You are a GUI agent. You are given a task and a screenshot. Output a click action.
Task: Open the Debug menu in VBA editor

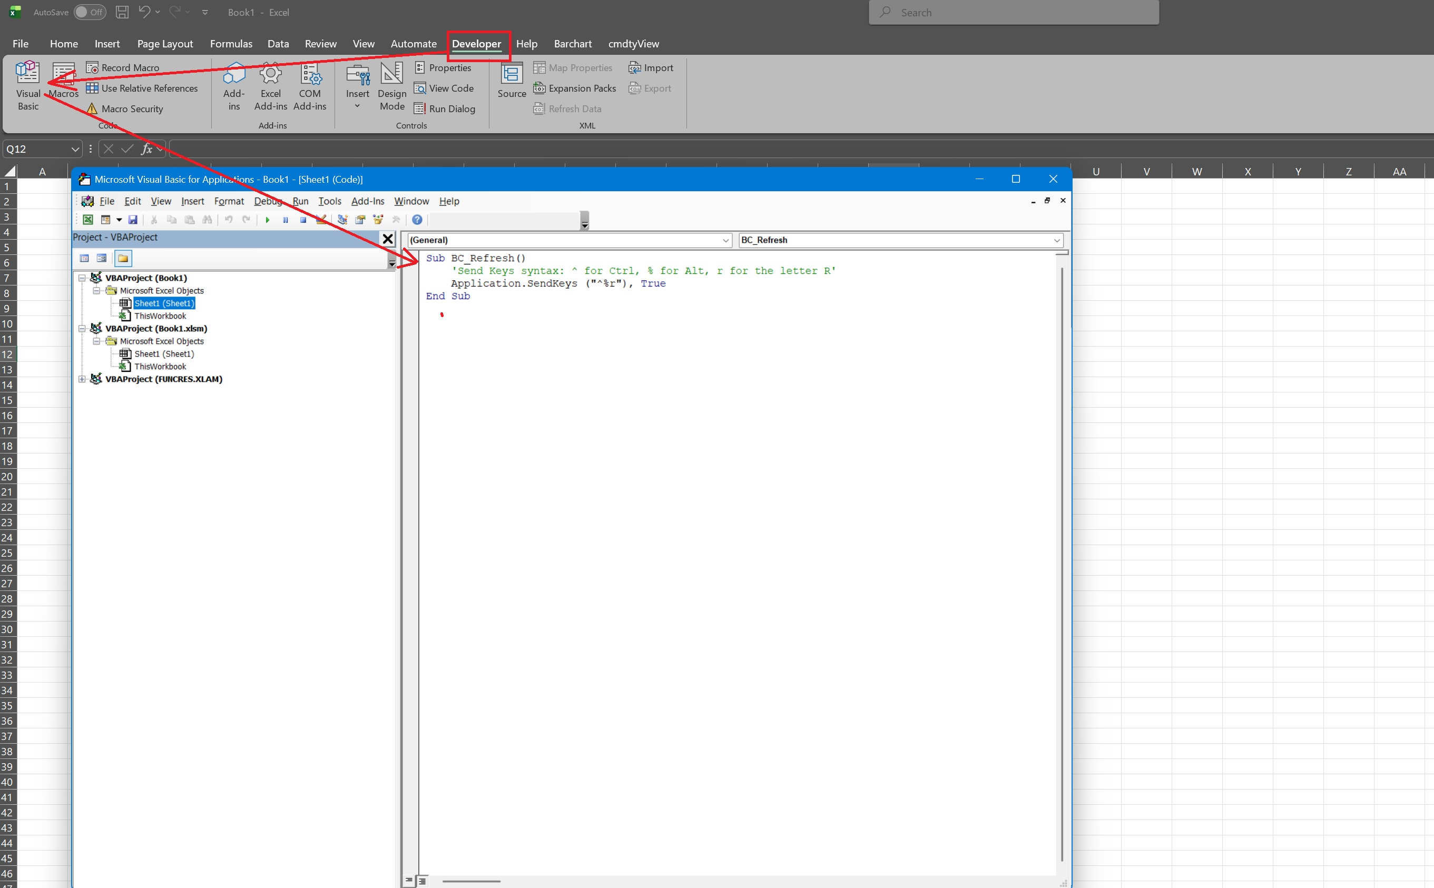268,201
